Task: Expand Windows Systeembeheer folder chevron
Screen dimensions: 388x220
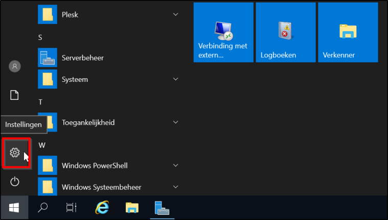Action: pyautogui.click(x=175, y=187)
